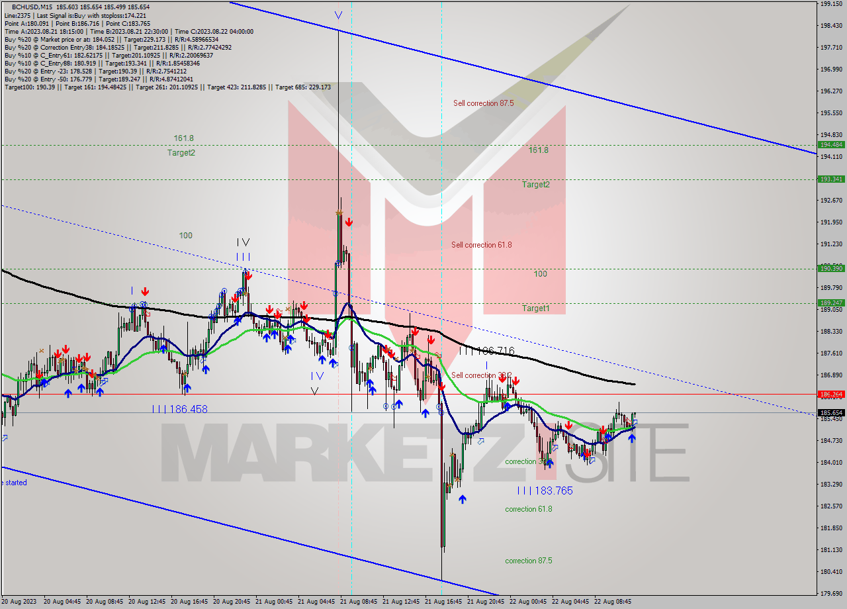Click the '22 Aug 08:45' time label
This screenshot has width=847, height=609.
pos(613,602)
